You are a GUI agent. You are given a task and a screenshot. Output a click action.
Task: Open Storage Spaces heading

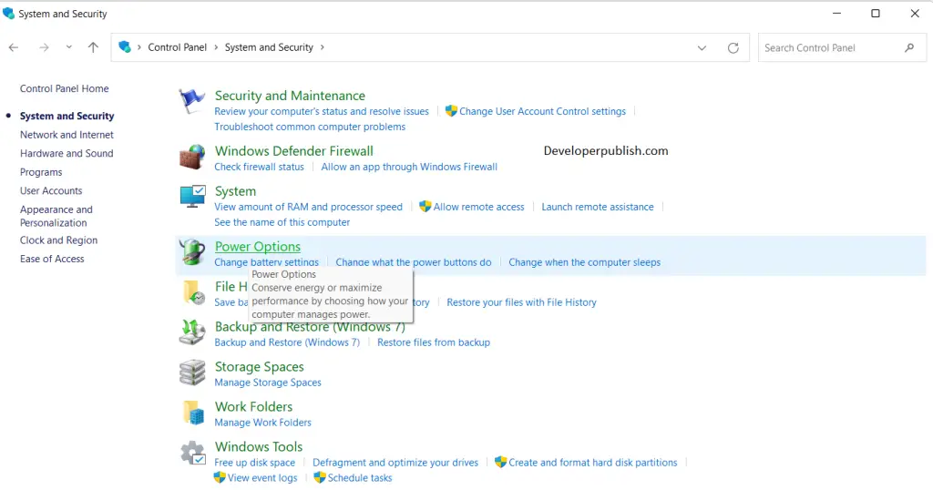(x=259, y=367)
